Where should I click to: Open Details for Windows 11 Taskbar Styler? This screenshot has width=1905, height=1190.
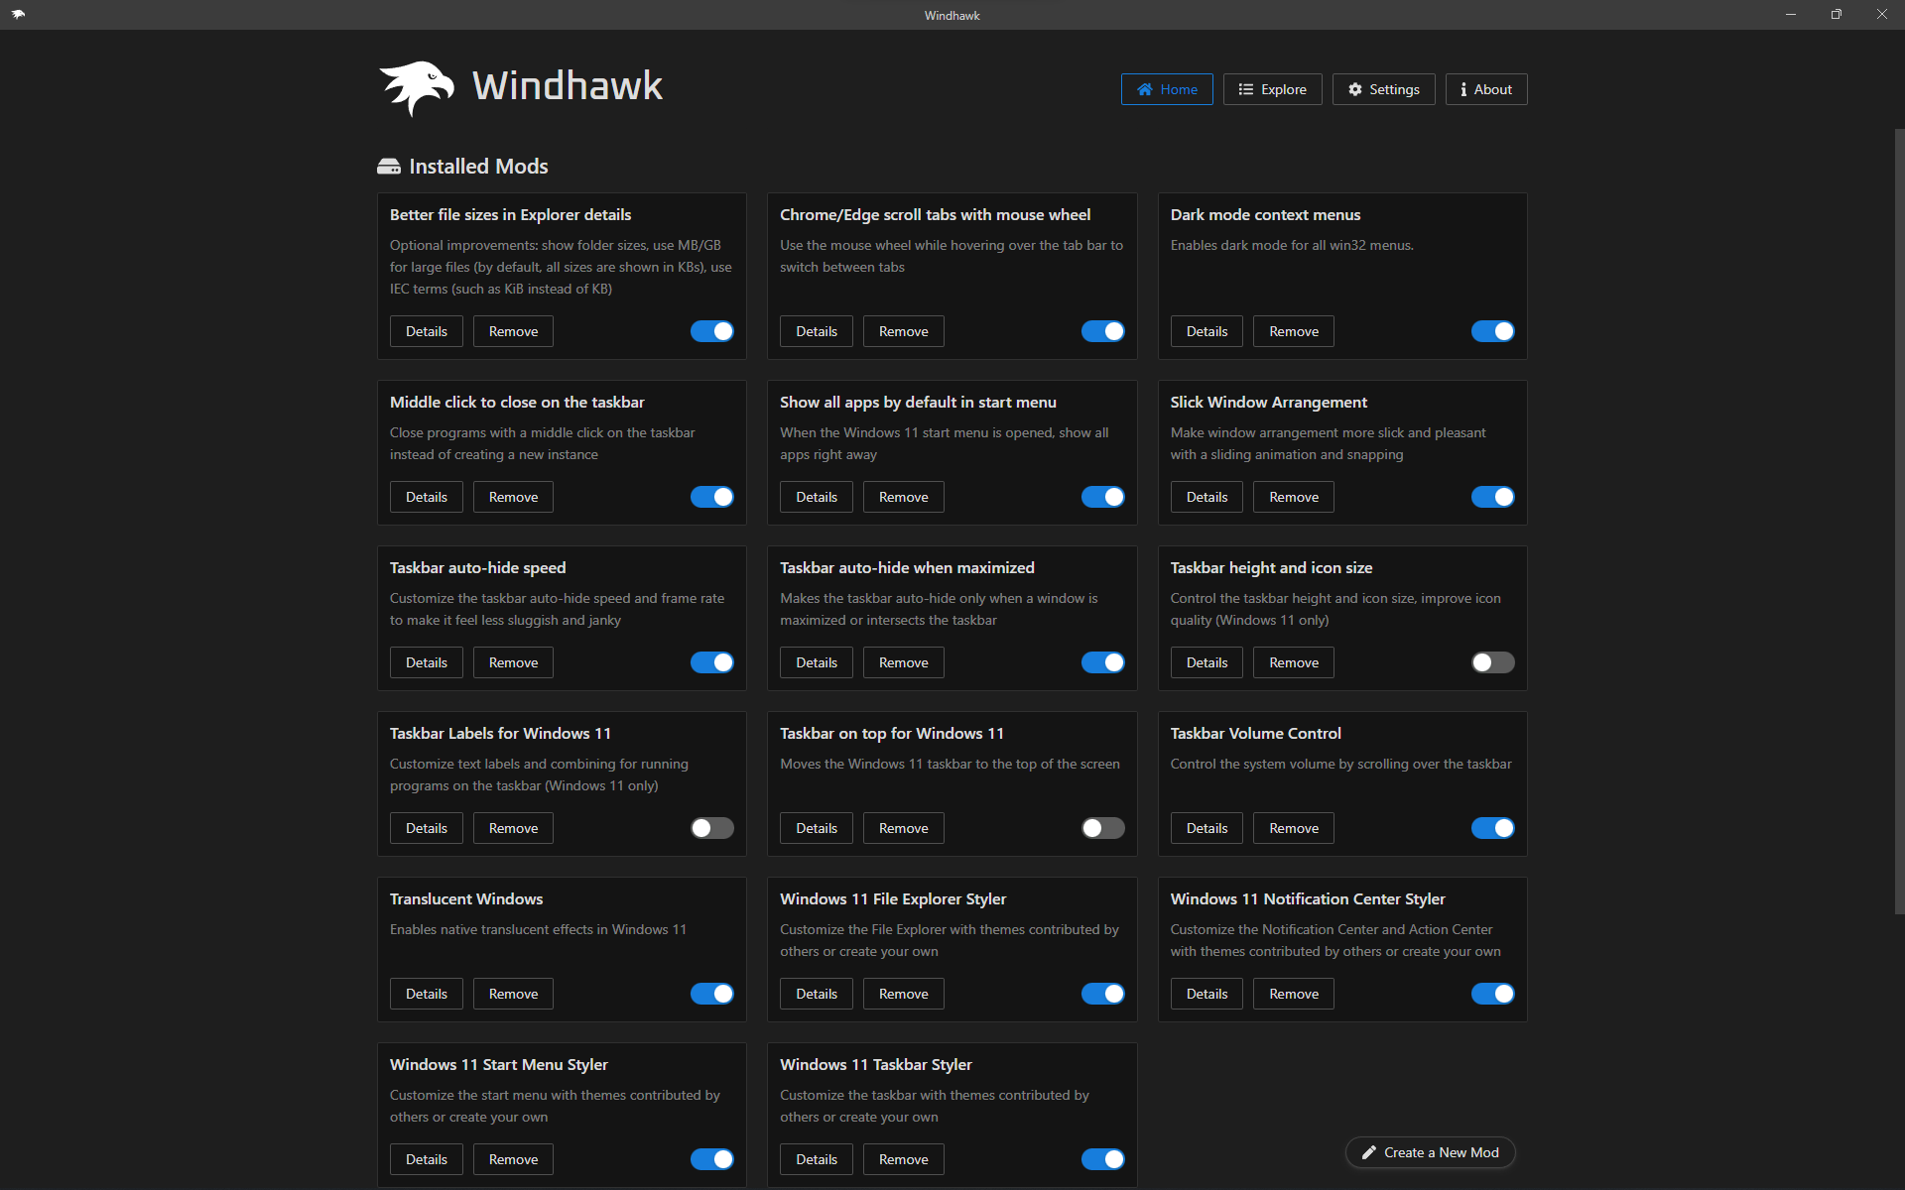[x=816, y=1159]
